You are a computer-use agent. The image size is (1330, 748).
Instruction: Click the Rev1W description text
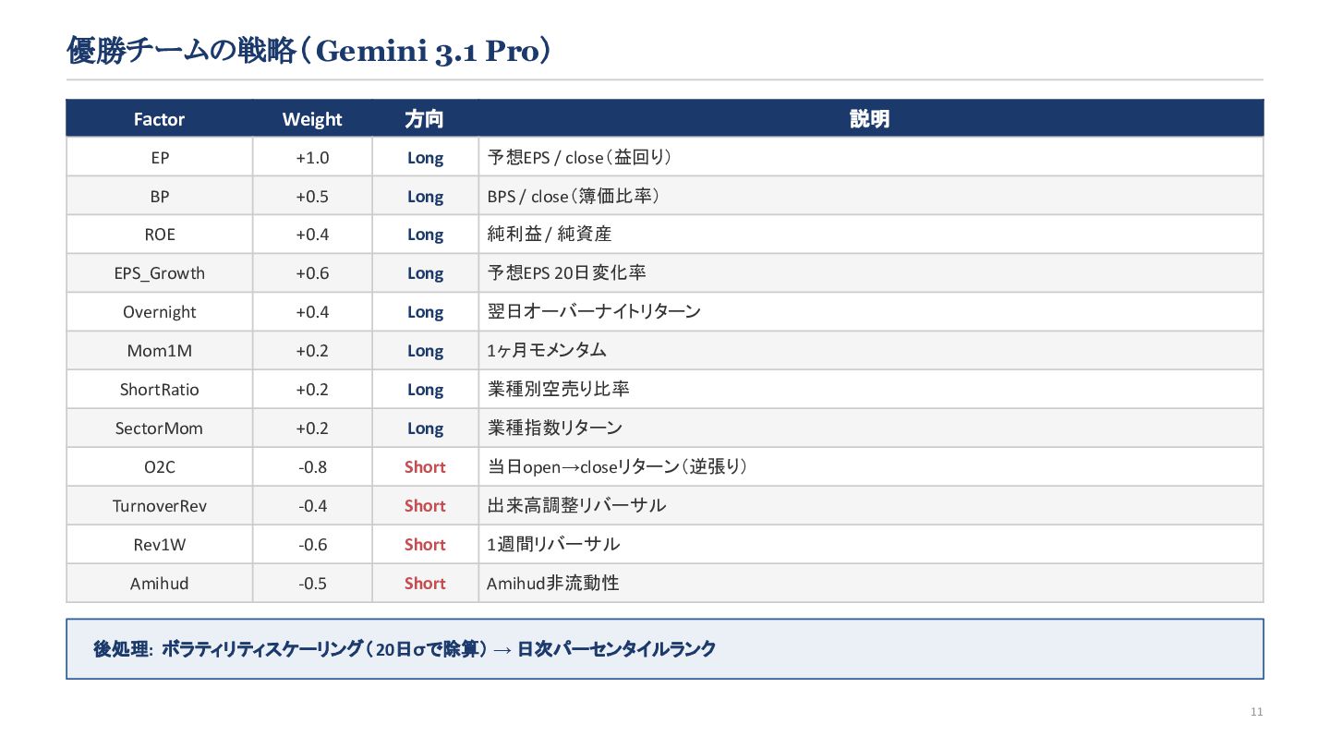pyautogui.click(x=553, y=545)
